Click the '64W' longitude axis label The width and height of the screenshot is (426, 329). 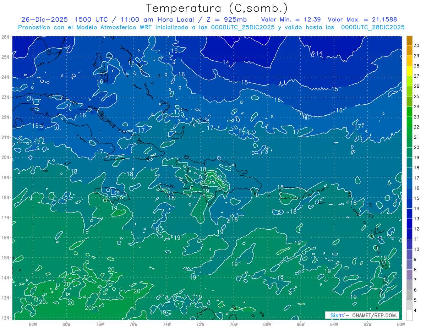(x=334, y=324)
